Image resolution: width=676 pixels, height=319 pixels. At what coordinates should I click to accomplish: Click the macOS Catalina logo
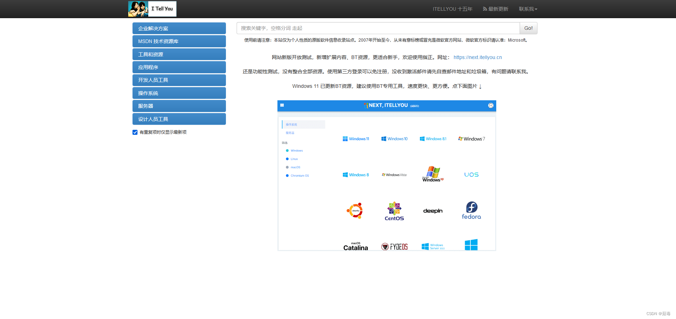(x=356, y=246)
